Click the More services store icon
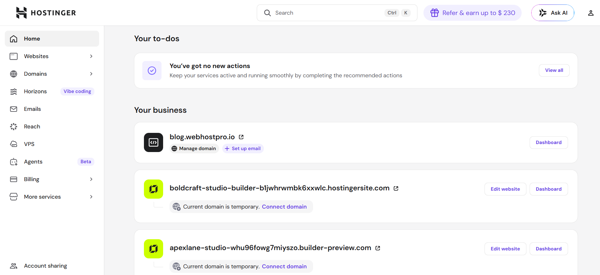Image resolution: width=600 pixels, height=275 pixels. tap(13, 197)
